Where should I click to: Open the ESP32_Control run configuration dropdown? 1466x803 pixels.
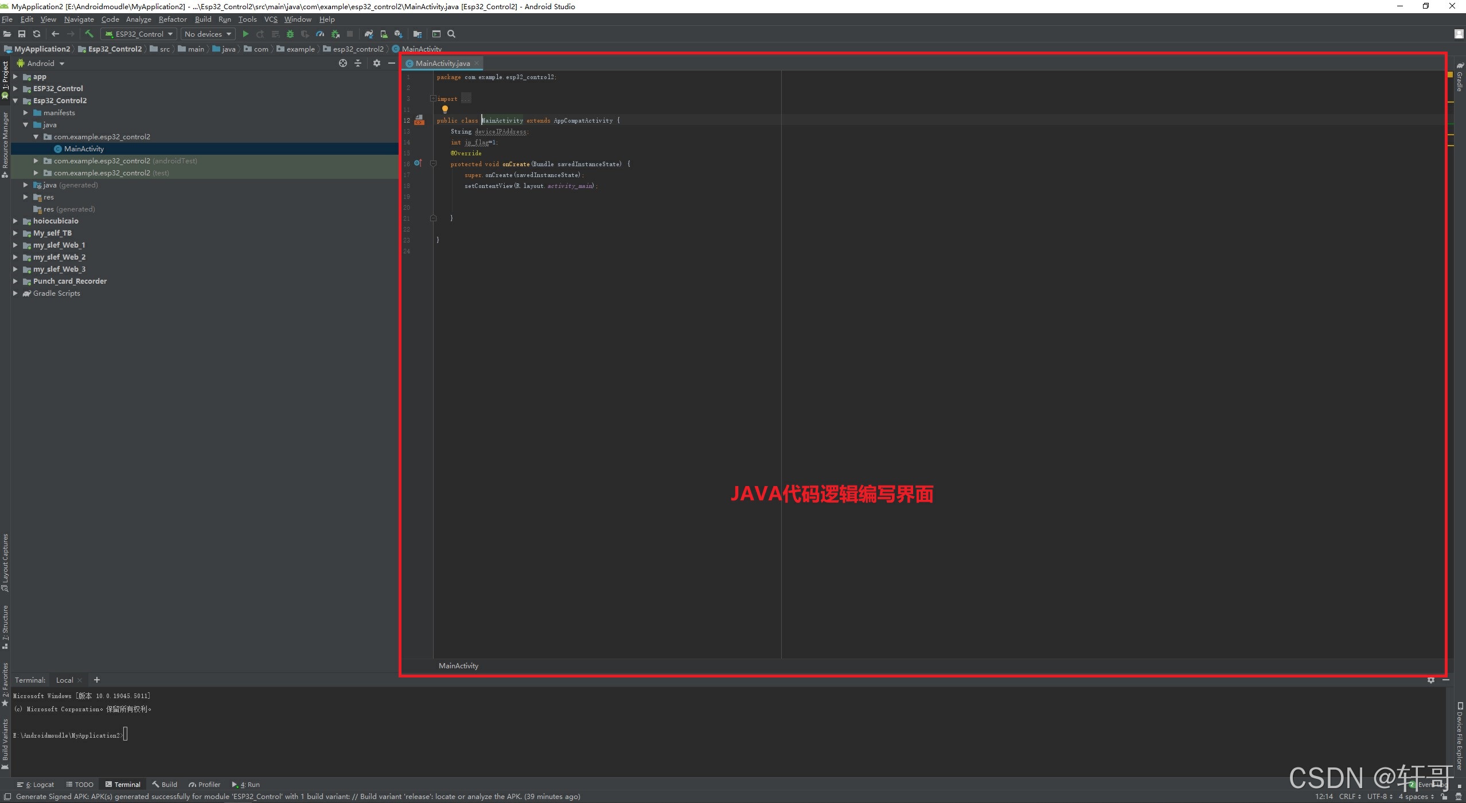coord(138,34)
